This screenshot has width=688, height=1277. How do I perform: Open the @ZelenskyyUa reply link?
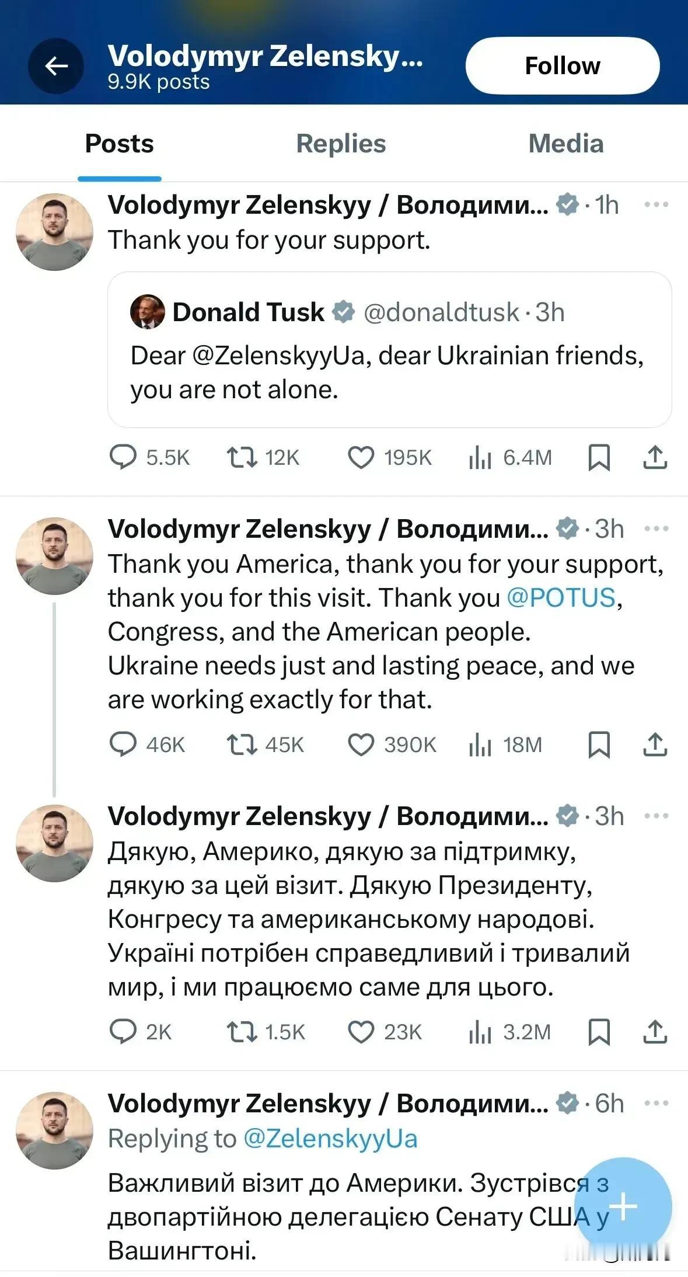330,1138
